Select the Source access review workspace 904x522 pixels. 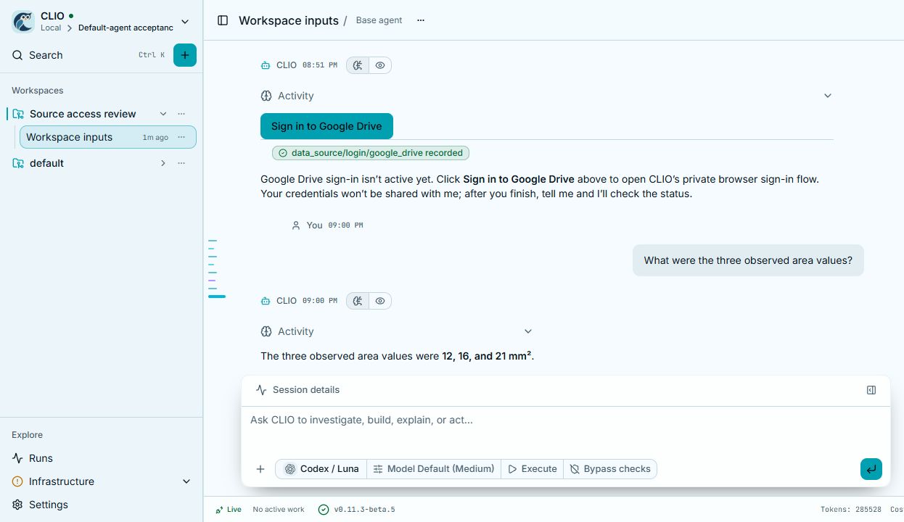point(83,114)
